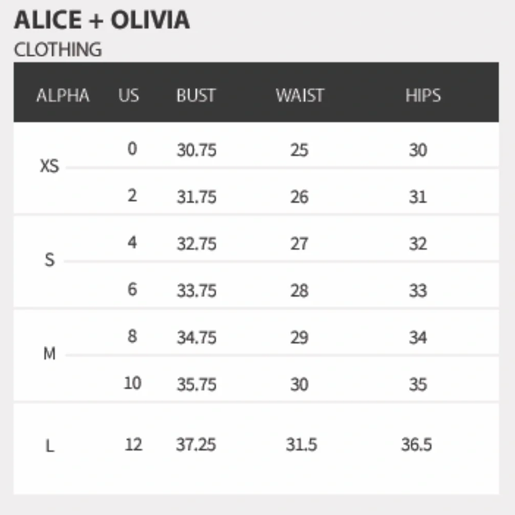Click the ALPHA column header
Viewport: 515px width, 515px height.
63,96
